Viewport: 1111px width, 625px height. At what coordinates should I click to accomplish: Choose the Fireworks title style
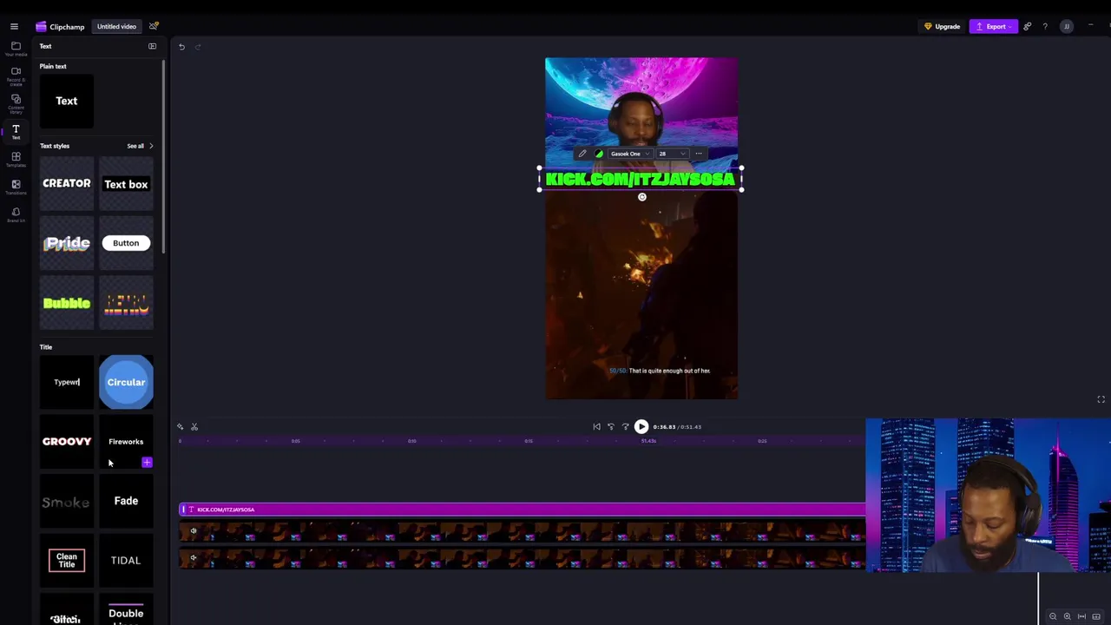[x=126, y=441]
